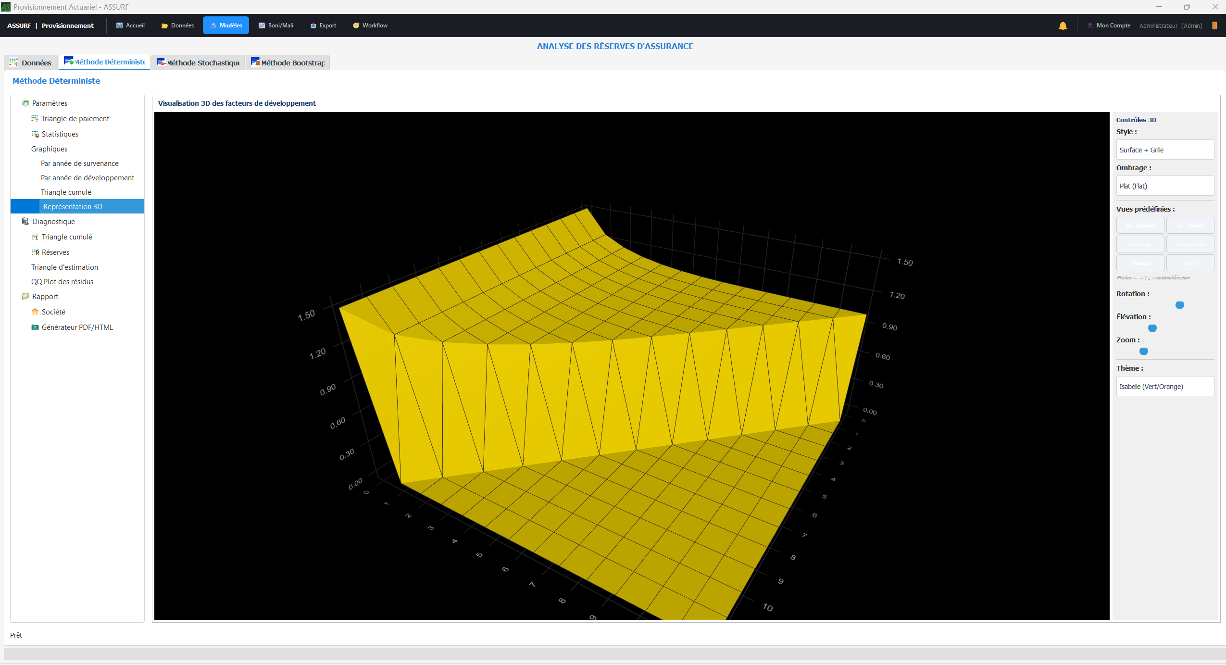Click the Diagnostique magnifier icon
1226x665 pixels.
[x=25, y=221]
